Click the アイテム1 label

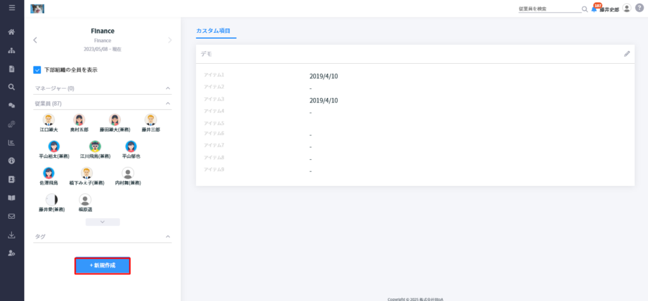point(214,75)
